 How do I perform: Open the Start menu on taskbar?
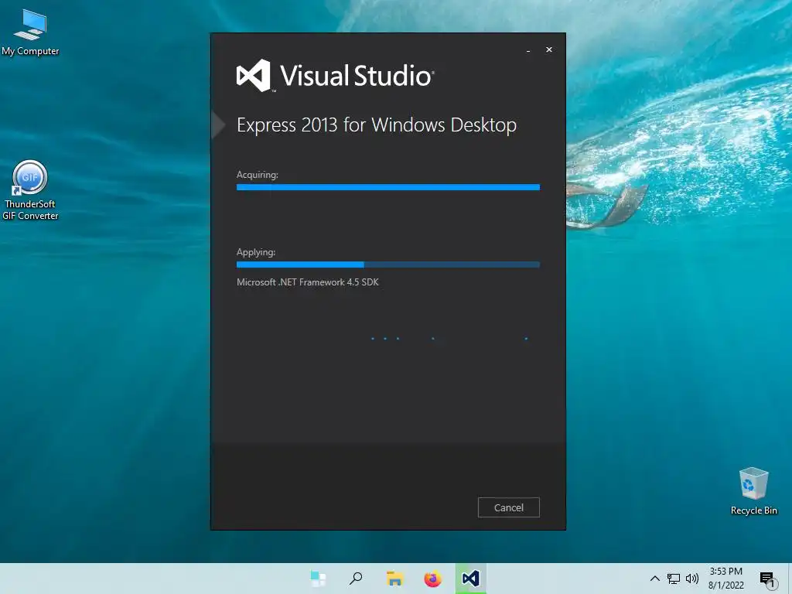(x=318, y=579)
